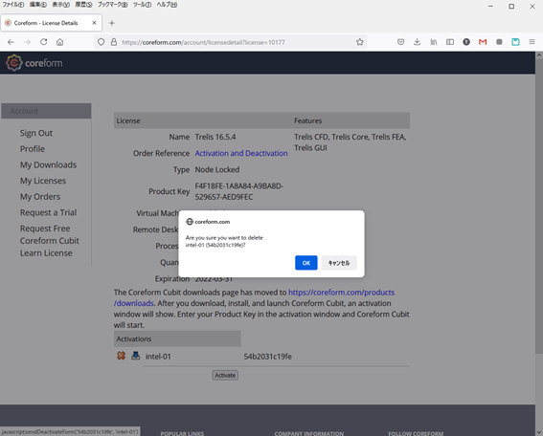Open the downloads arrow icon
543x436 pixels.
click(417, 42)
